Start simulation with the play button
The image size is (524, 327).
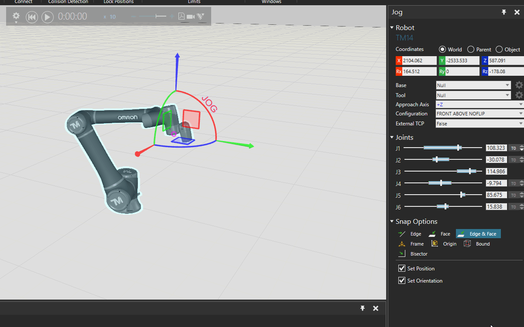coord(48,17)
